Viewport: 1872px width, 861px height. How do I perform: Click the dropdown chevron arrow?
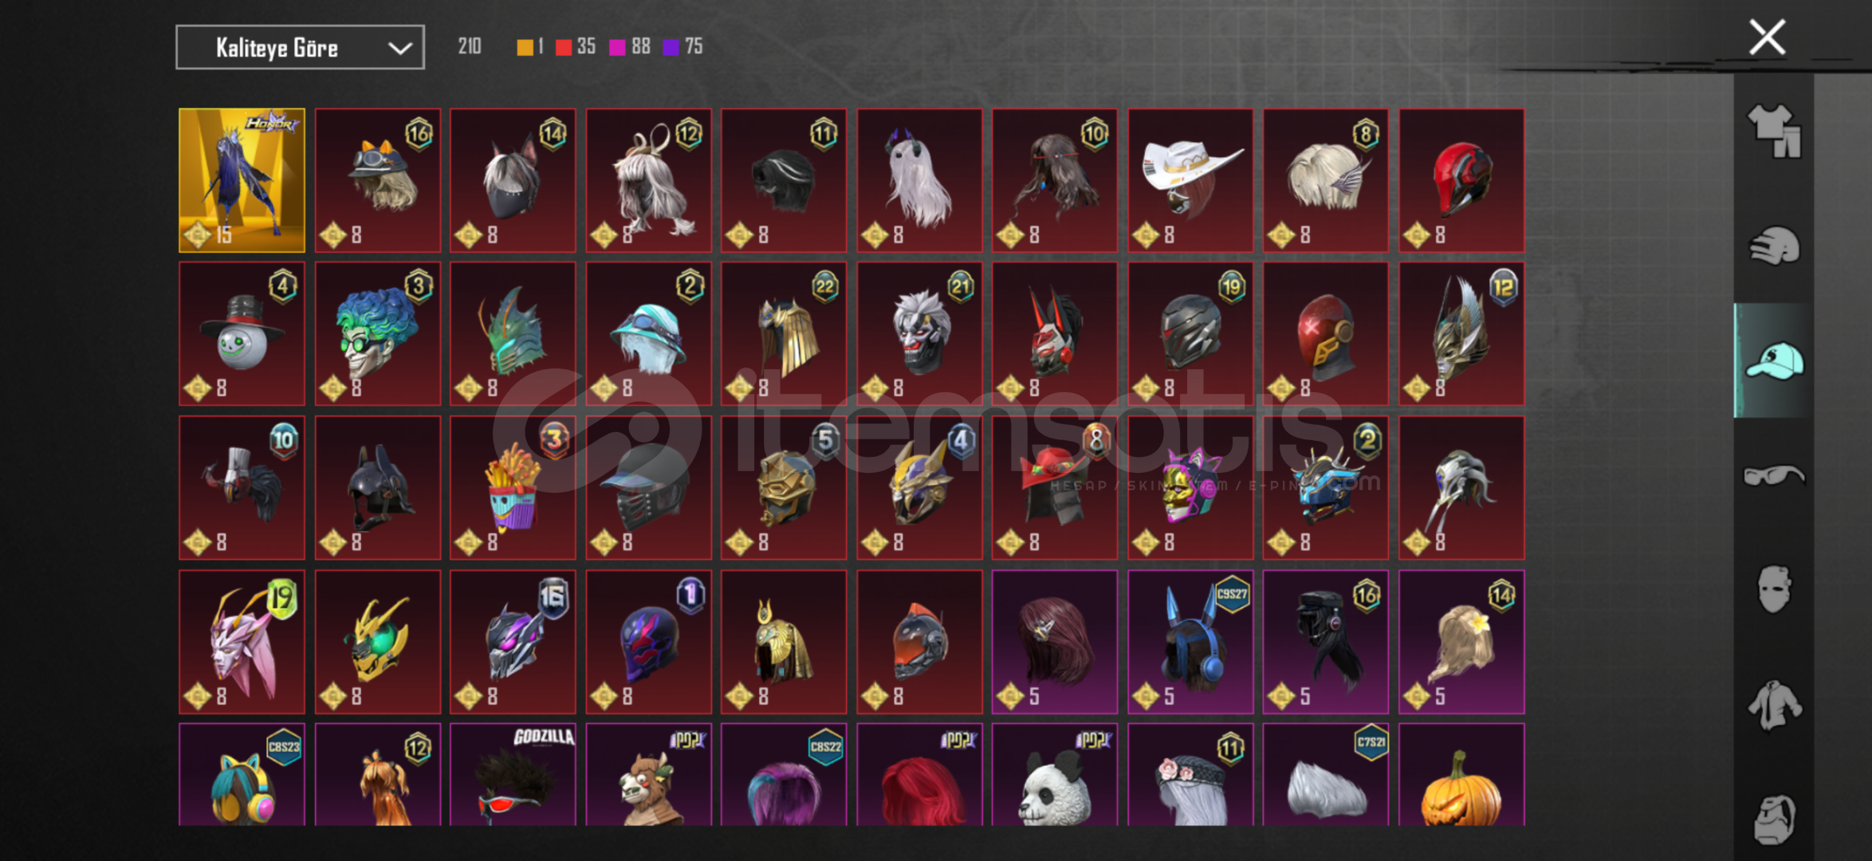pyautogui.click(x=399, y=49)
